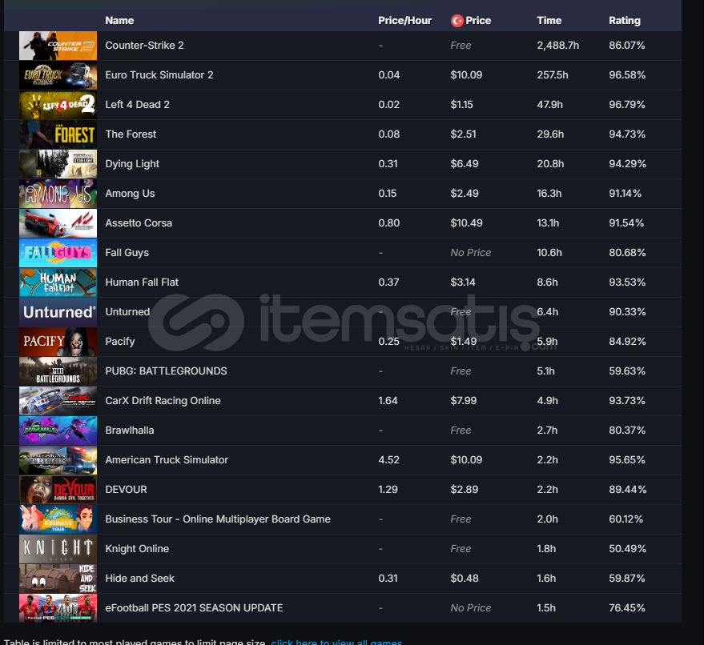Screen dimensions: 704x645
Task: Select the 'Left 4 Dead 2' name
Action: pyautogui.click(x=138, y=105)
